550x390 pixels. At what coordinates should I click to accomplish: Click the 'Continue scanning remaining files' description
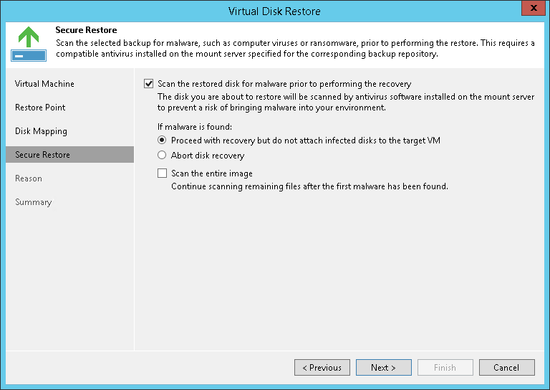click(x=309, y=186)
